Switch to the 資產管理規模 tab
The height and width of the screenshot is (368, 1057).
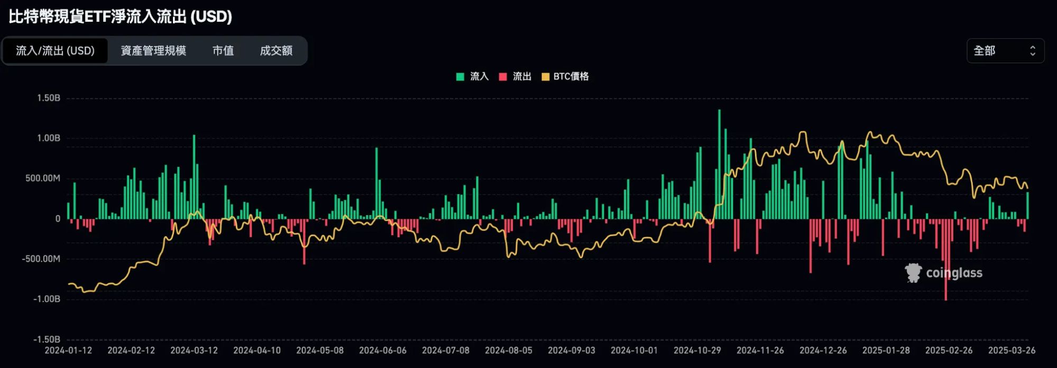[x=153, y=51]
